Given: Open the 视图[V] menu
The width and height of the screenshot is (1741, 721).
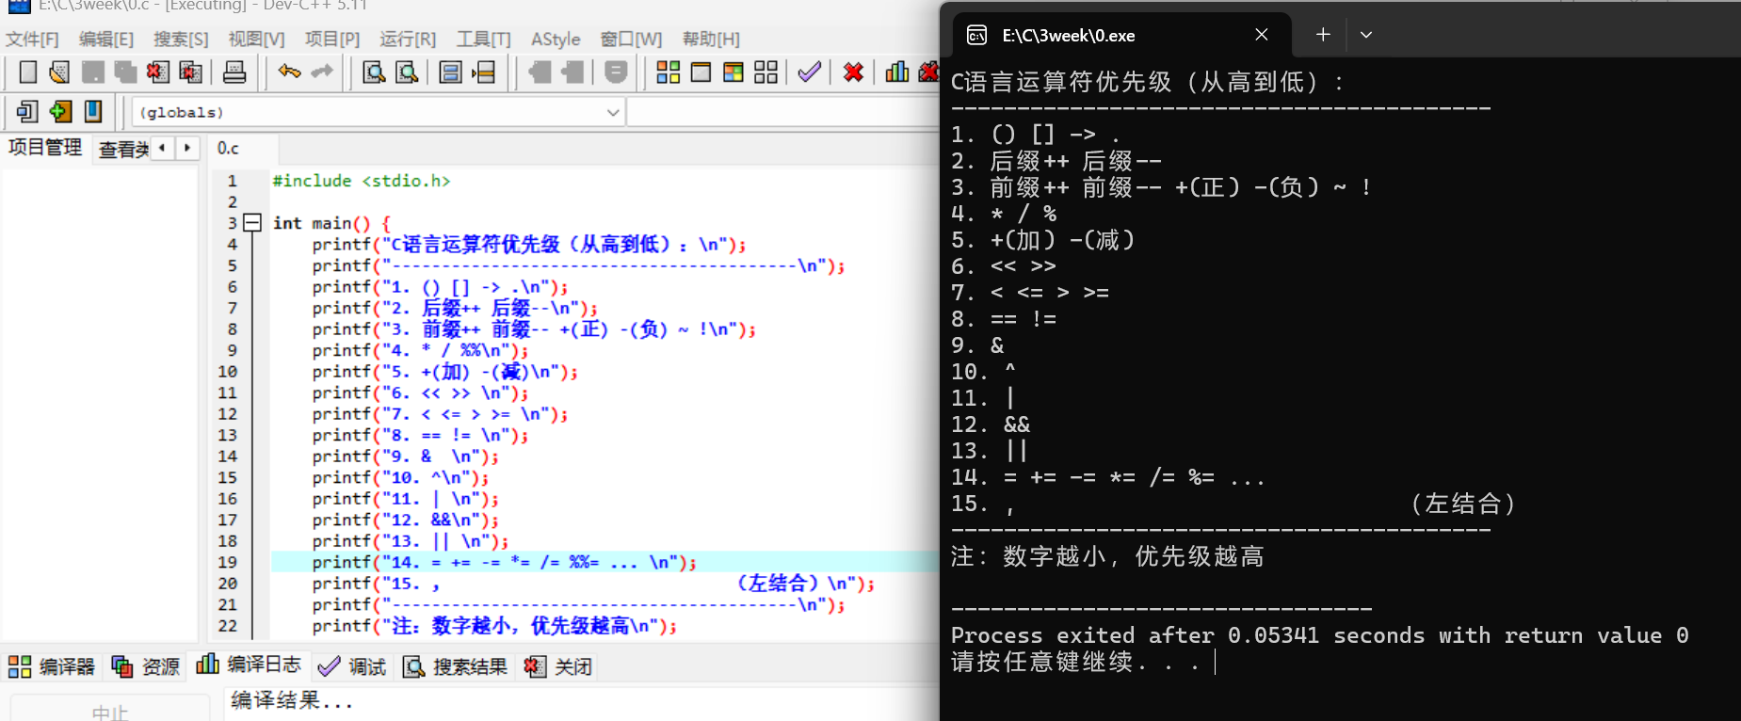Looking at the screenshot, I should point(256,40).
